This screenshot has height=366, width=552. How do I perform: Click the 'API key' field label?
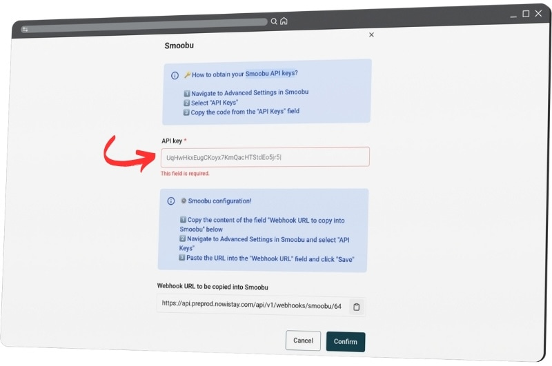pyautogui.click(x=172, y=141)
